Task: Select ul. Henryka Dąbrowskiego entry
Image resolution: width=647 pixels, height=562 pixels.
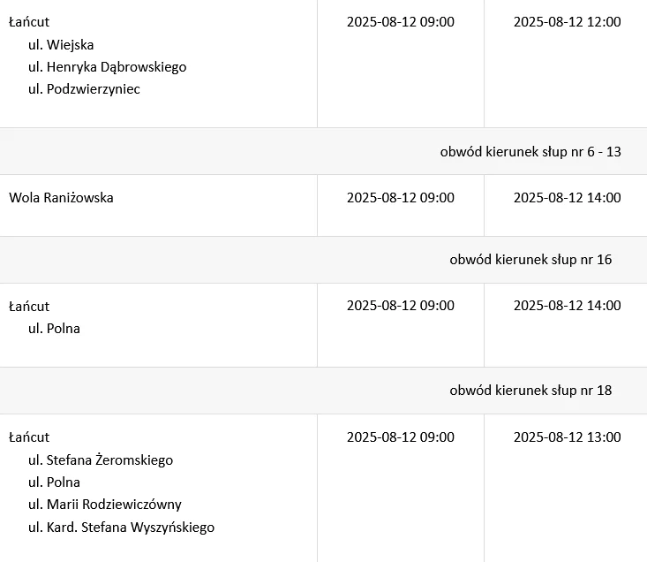Action: pyautogui.click(x=108, y=67)
